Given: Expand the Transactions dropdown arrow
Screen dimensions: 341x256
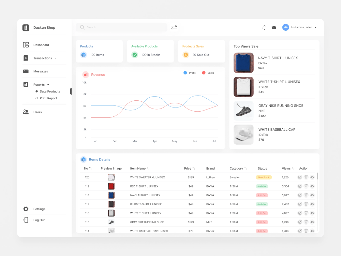Looking at the screenshot, I should (56, 58).
